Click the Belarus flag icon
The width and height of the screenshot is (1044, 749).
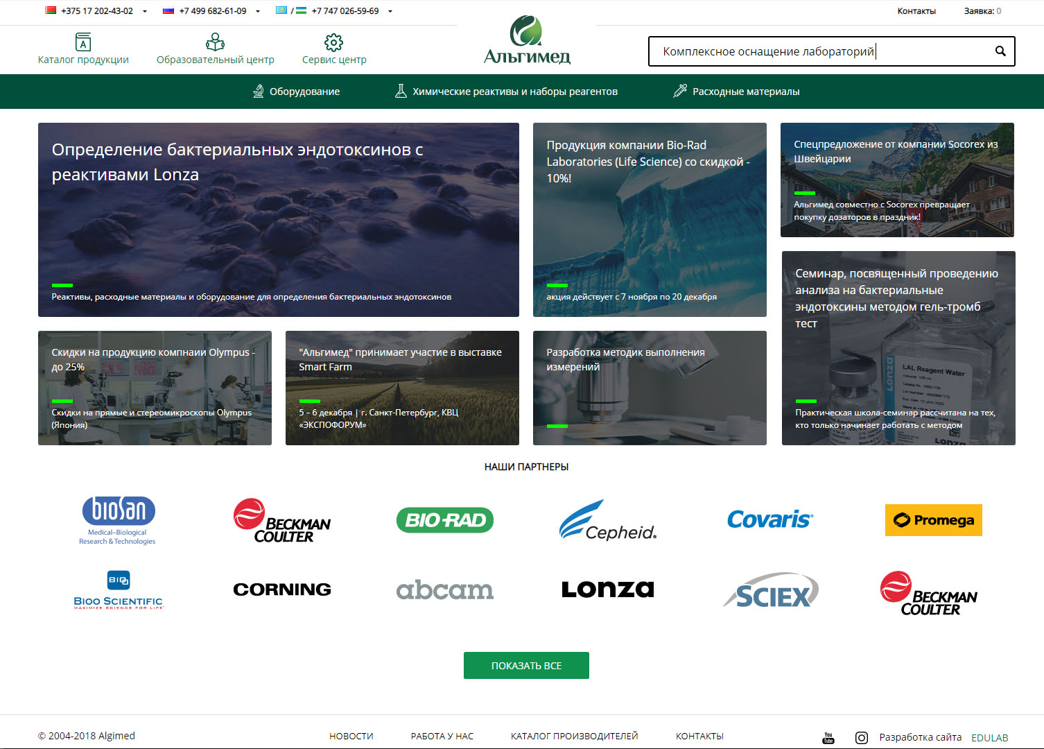pos(51,10)
